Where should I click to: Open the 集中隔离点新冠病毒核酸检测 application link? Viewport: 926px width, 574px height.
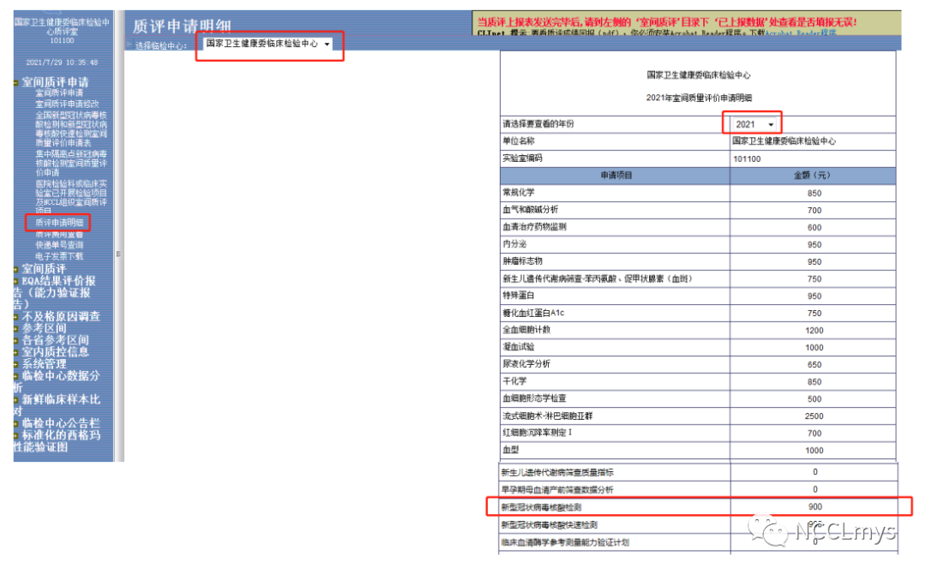[x=71, y=163]
